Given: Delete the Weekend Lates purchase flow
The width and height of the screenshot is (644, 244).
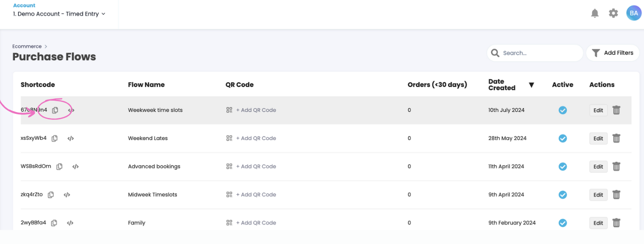Looking at the screenshot, I should pos(616,138).
